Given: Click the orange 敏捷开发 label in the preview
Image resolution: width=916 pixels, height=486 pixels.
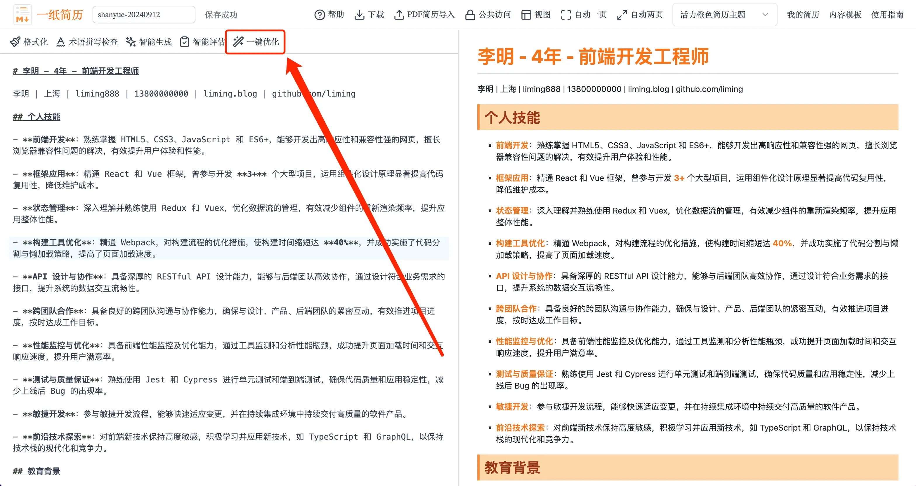Looking at the screenshot, I should point(512,407).
